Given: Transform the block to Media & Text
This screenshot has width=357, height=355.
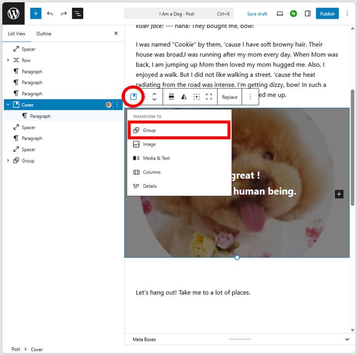Looking at the screenshot, I should click(156, 158).
